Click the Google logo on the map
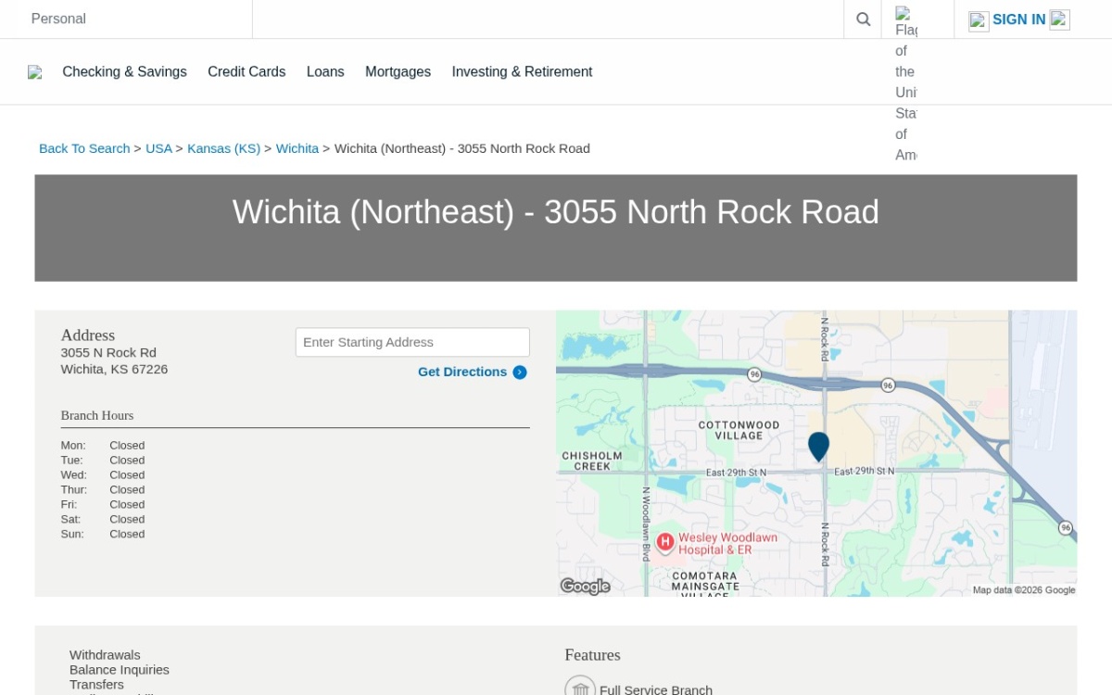 (585, 586)
